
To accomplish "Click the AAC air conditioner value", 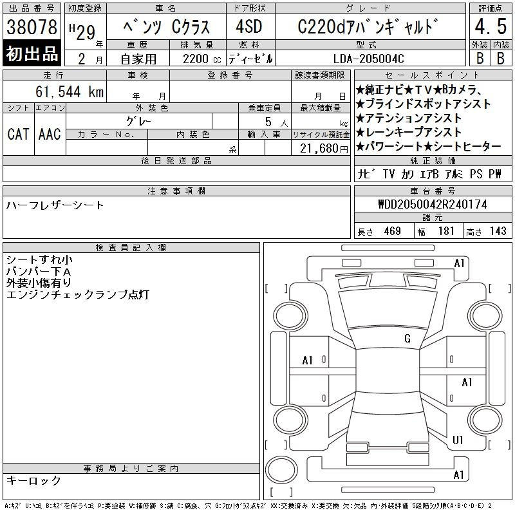I will coord(50,135).
